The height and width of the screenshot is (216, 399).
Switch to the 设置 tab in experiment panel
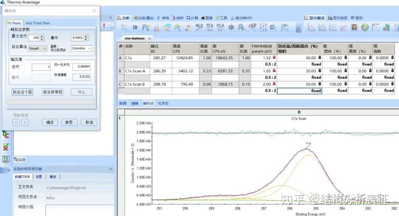(39, 177)
